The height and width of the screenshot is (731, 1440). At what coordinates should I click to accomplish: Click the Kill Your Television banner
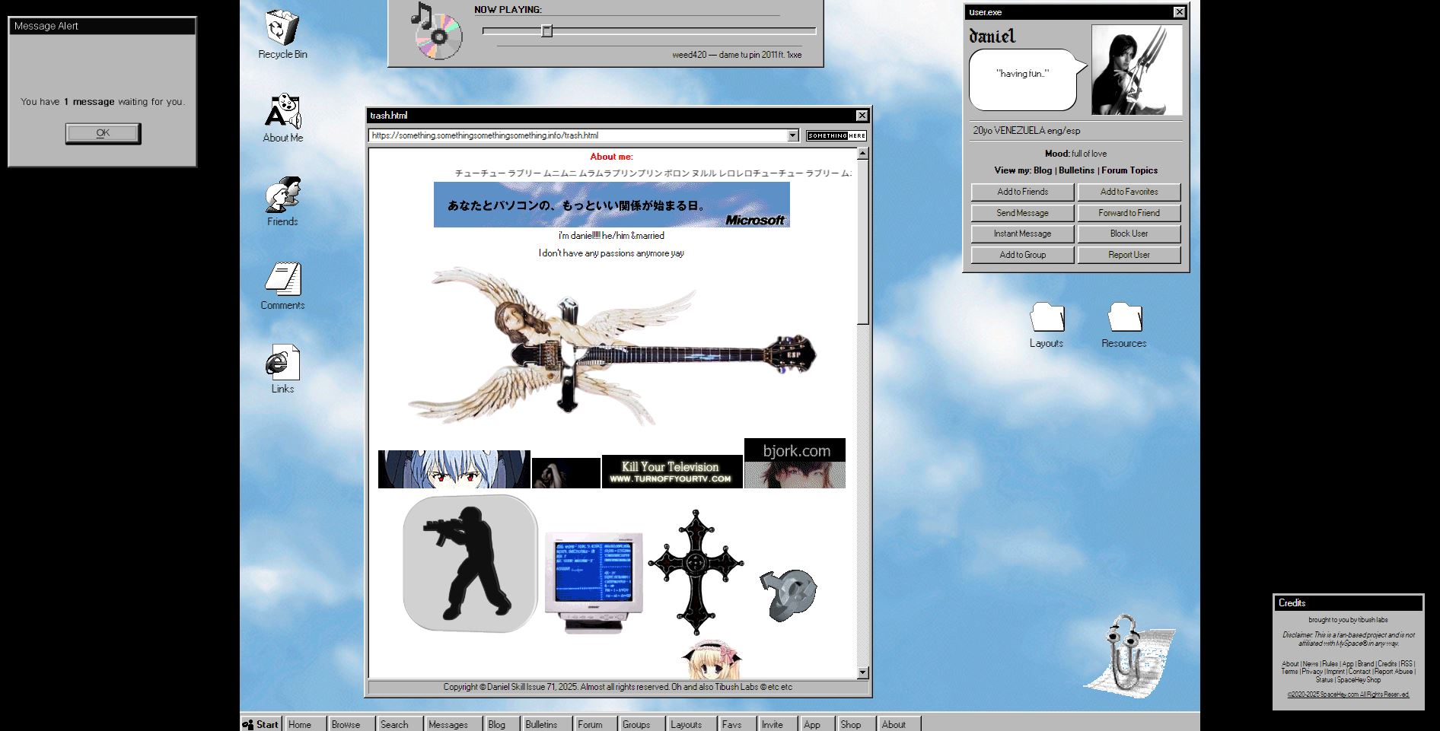(x=672, y=472)
